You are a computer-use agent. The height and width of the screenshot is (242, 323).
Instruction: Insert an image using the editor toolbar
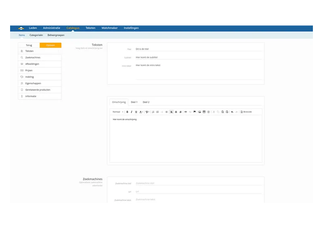pos(199,112)
